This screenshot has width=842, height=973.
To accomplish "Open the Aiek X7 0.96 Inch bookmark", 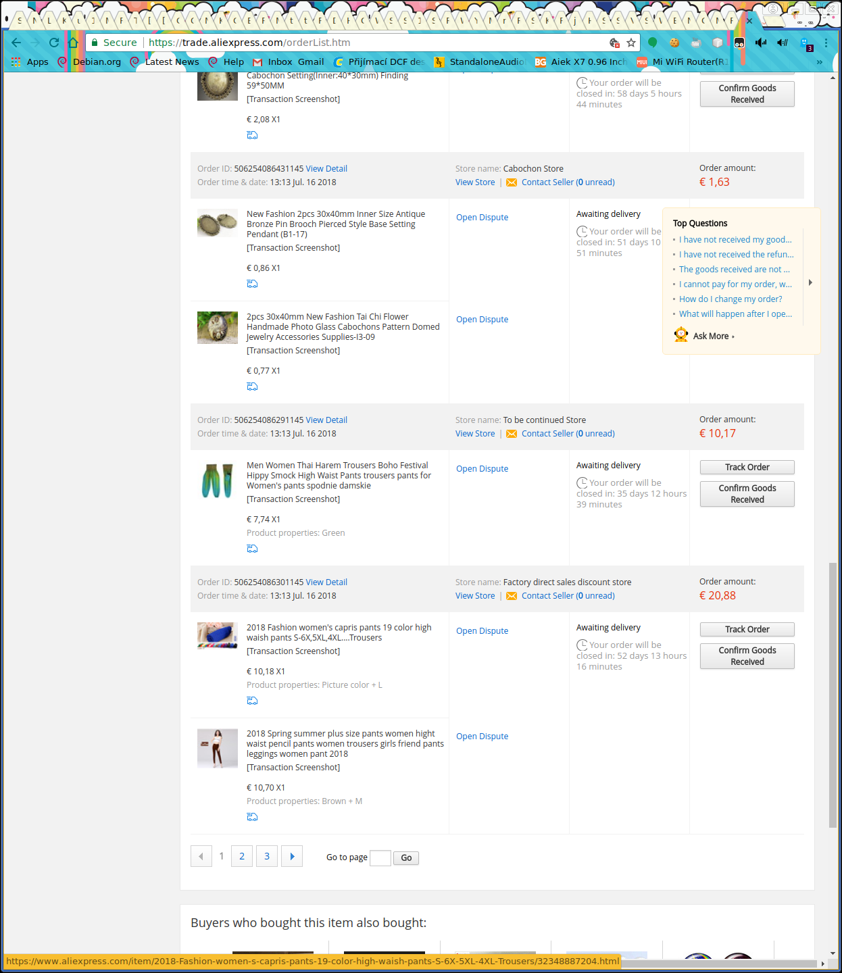I will 581,61.
